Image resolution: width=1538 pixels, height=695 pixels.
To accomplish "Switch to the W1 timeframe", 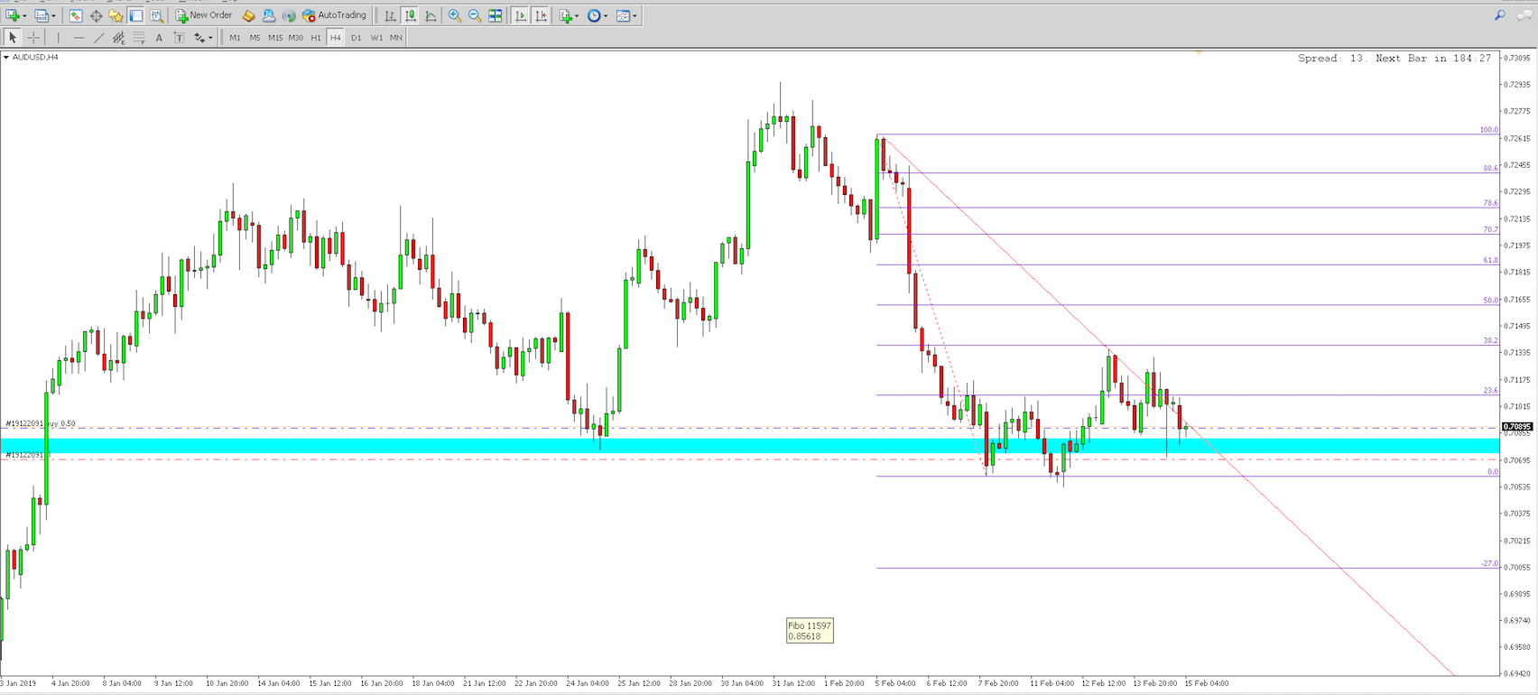I will point(376,37).
